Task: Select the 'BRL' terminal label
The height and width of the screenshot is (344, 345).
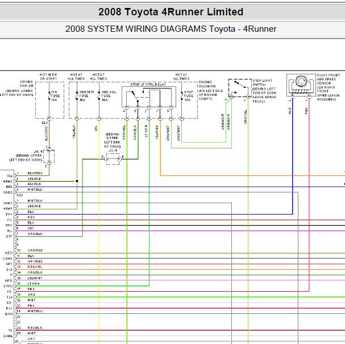Action: pyautogui.click(x=9, y=187)
